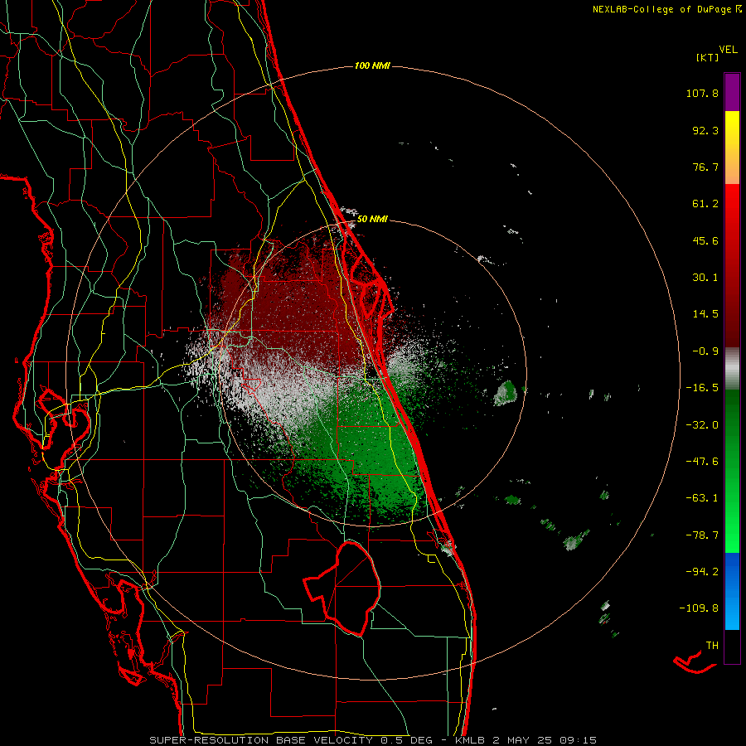
Task: Click the 107.8 legend value
Action: click(702, 93)
